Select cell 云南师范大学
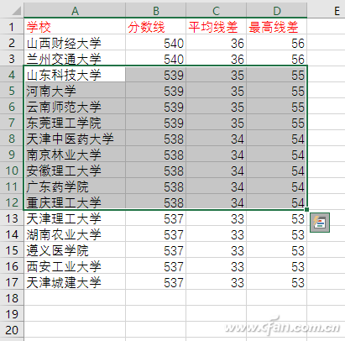Screen dimensions: 345x341 (75, 107)
